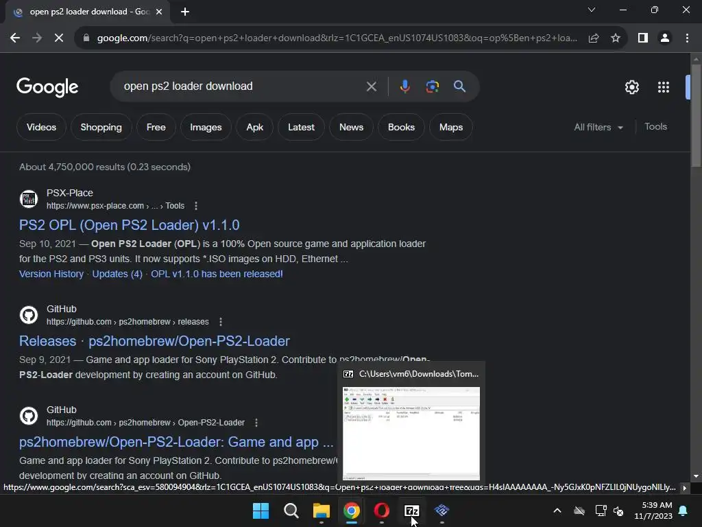Clear the Google search box
Image resolution: width=702 pixels, height=527 pixels.
point(372,86)
